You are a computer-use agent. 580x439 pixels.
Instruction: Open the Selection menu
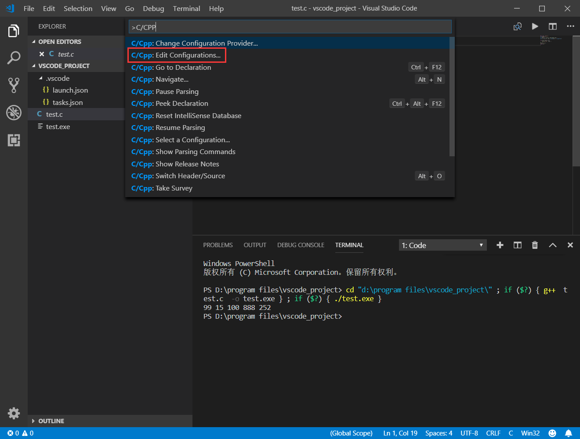tap(78, 8)
